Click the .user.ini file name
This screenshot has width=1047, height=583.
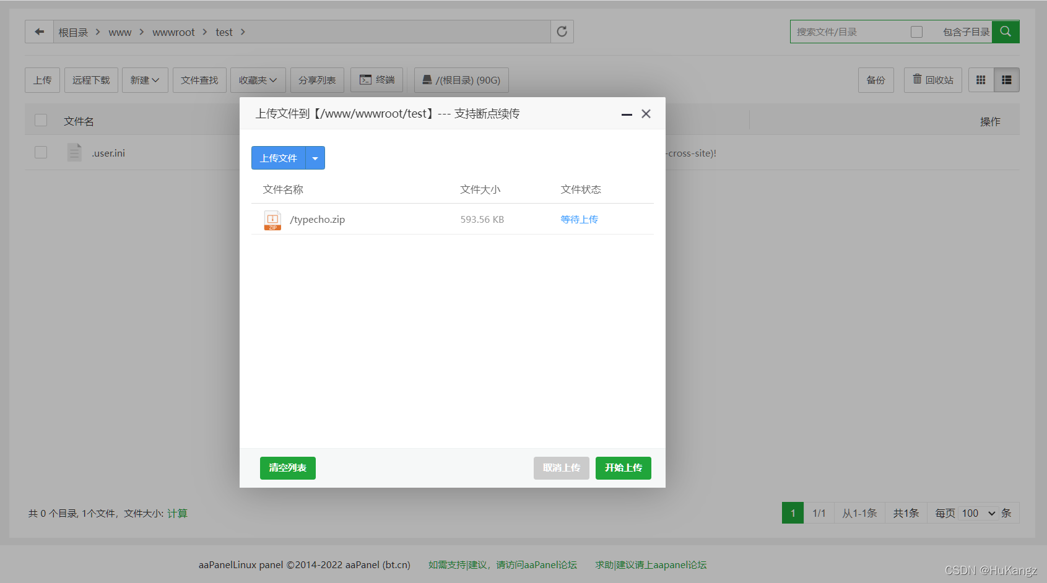[108, 153]
